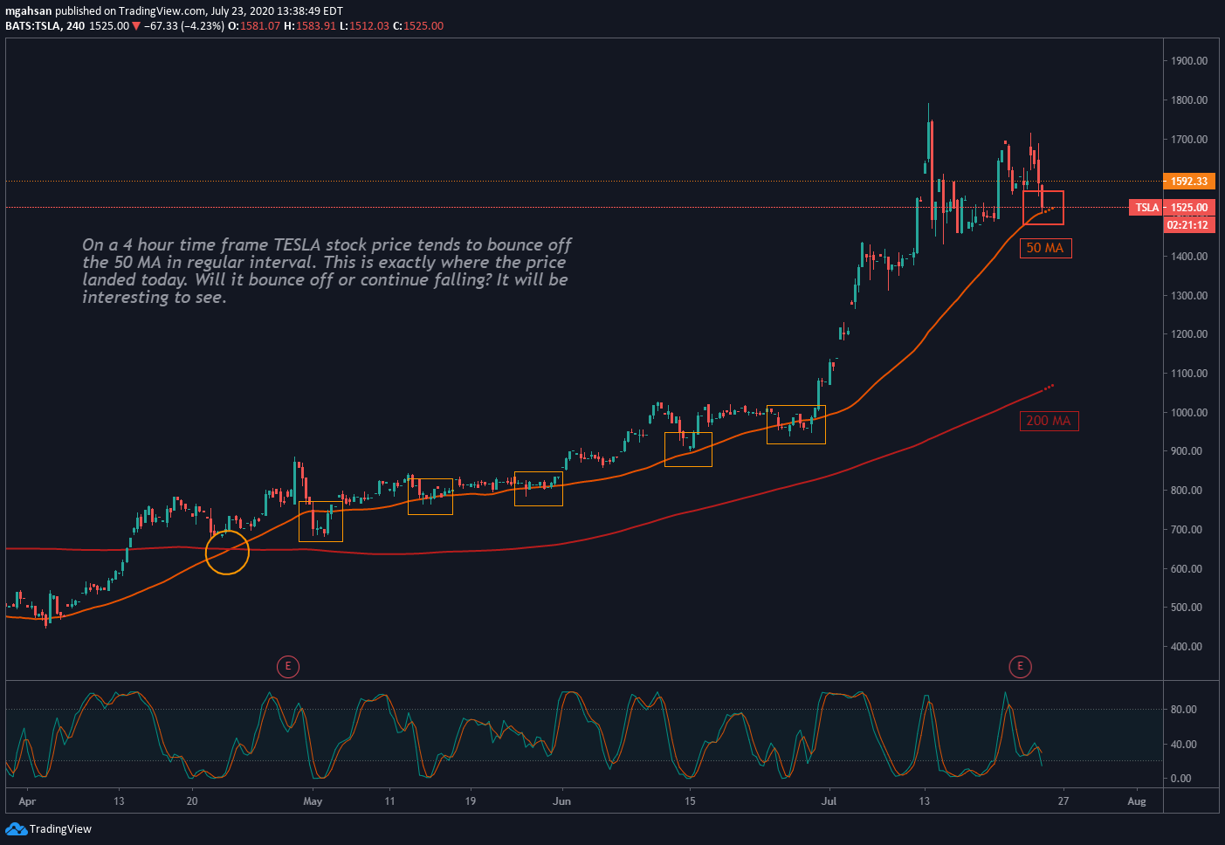Viewport: 1225px width, 845px height.
Task: Click the earnings marker near May
Action: tap(287, 667)
